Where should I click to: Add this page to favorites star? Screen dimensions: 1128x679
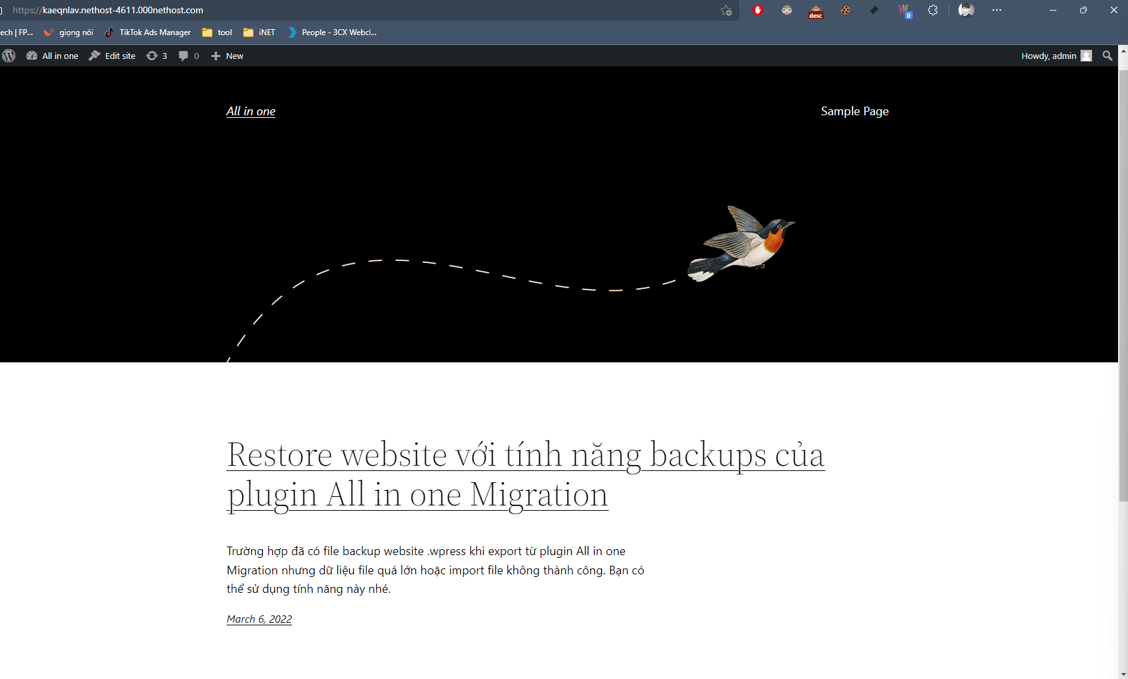(727, 10)
